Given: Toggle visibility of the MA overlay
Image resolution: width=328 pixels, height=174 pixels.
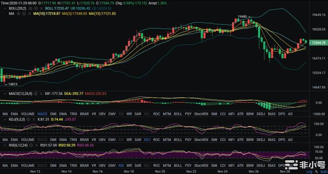Looking at the screenshot, I should (x=19, y=13).
